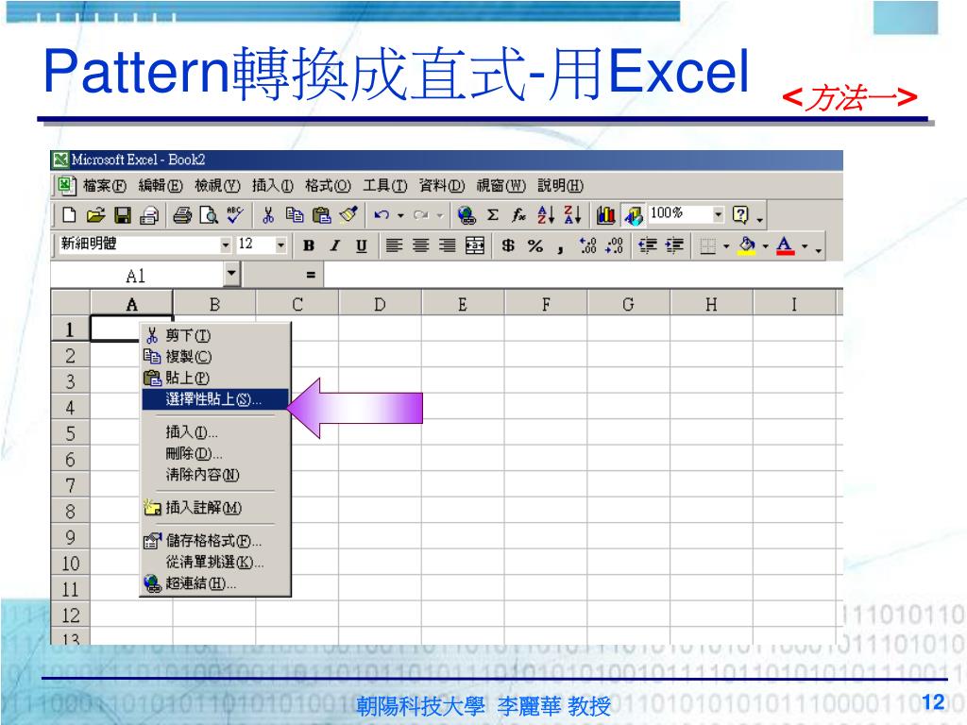Choose 清除內容(N) in context menu
Viewport: 967px width, 725px height.
pyautogui.click(x=214, y=474)
